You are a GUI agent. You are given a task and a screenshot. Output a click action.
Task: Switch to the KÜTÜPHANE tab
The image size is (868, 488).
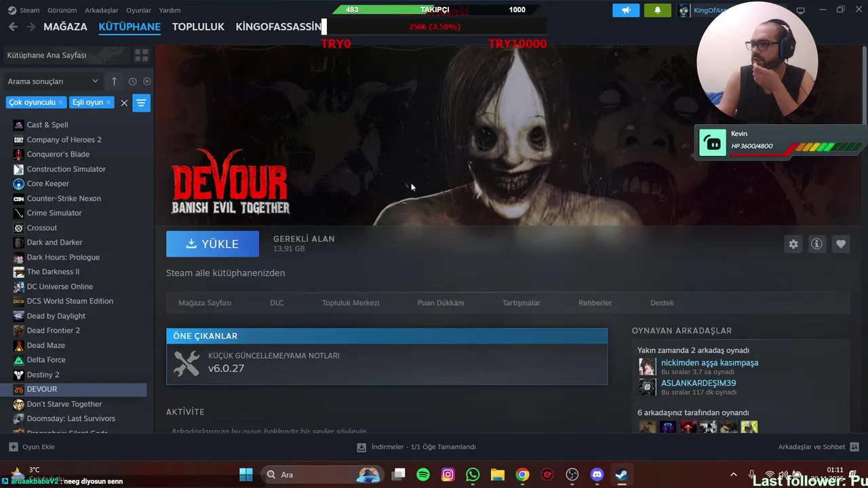click(x=130, y=26)
